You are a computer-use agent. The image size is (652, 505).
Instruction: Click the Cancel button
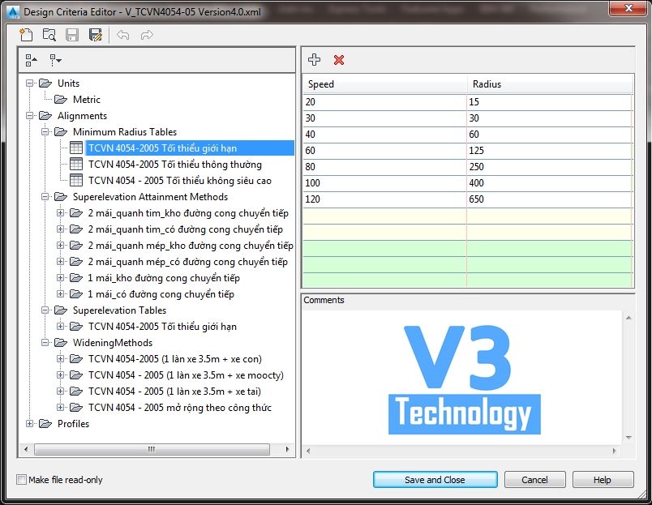pyautogui.click(x=534, y=480)
